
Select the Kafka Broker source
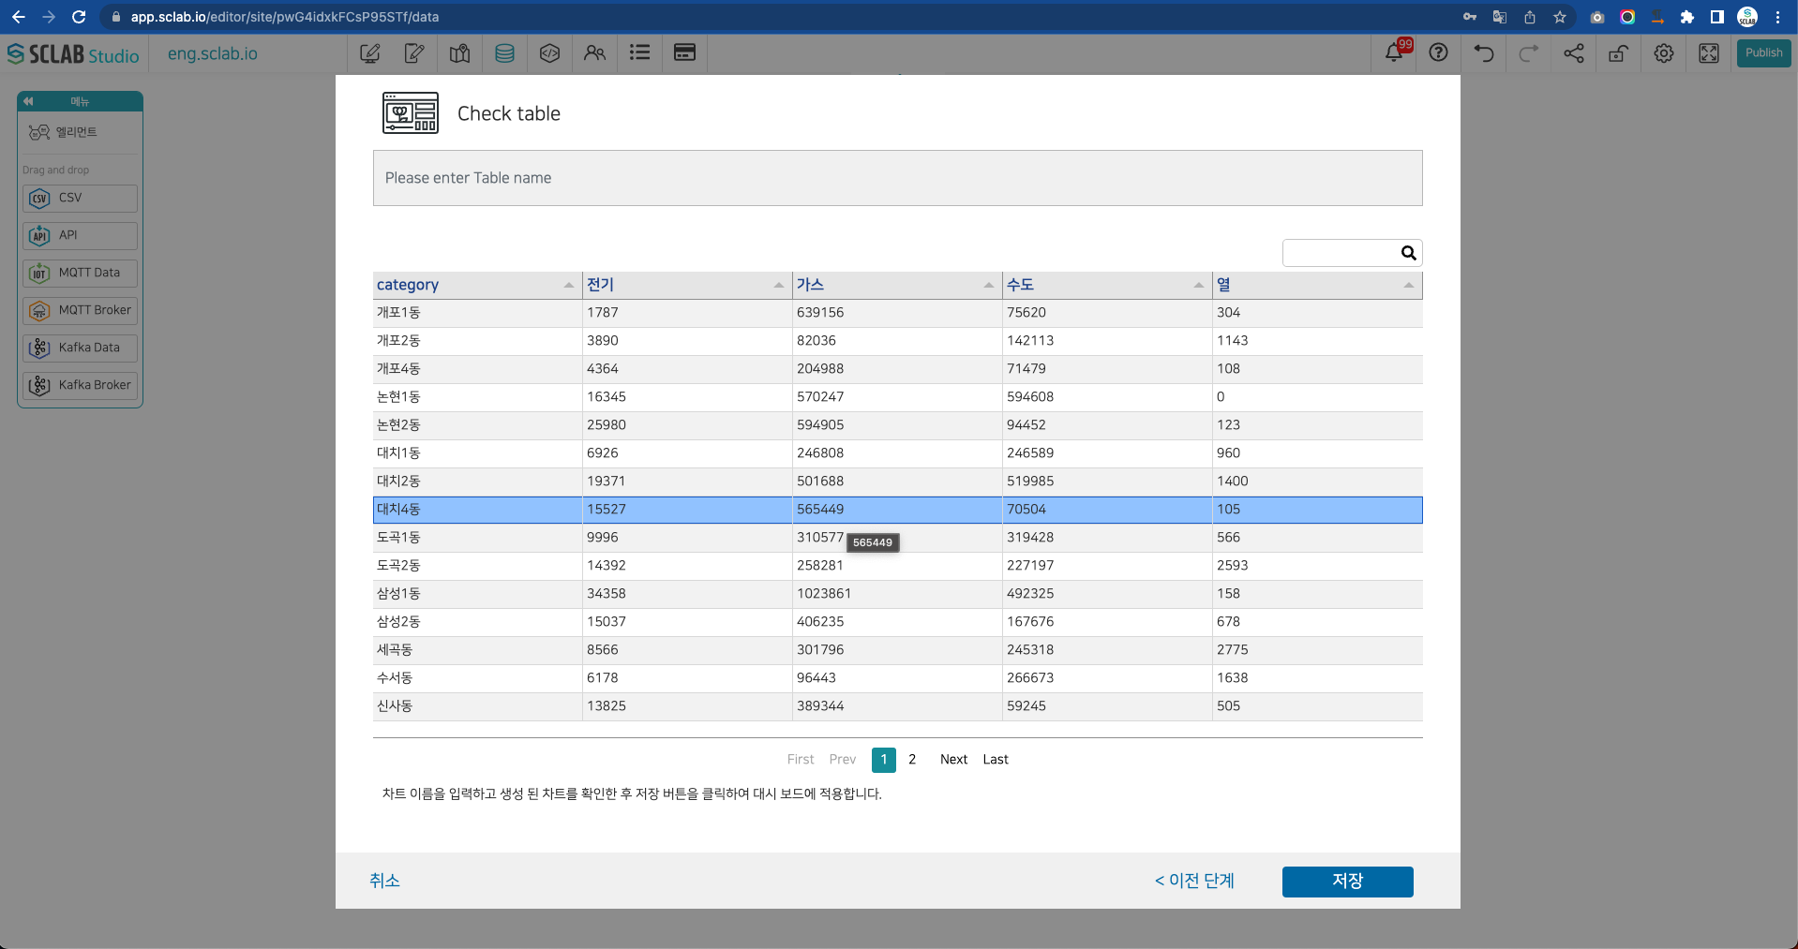pyautogui.click(x=81, y=385)
